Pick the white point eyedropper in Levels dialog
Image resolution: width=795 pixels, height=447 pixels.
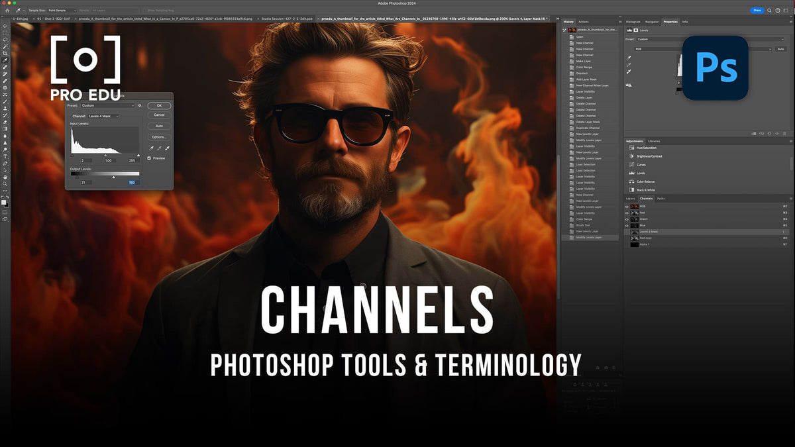167,148
